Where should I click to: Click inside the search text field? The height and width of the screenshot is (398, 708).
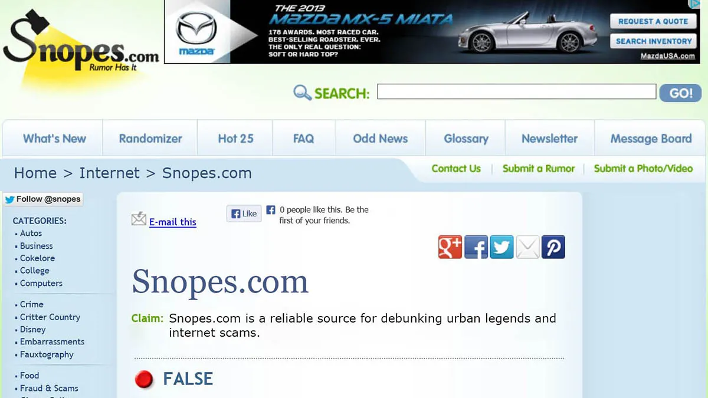pos(516,91)
